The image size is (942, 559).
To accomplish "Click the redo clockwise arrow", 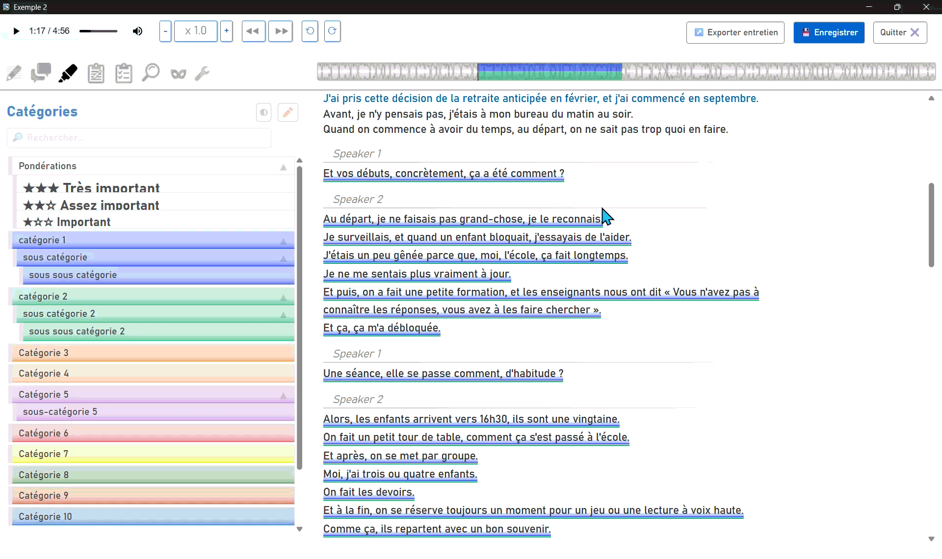I will pos(332,31).
